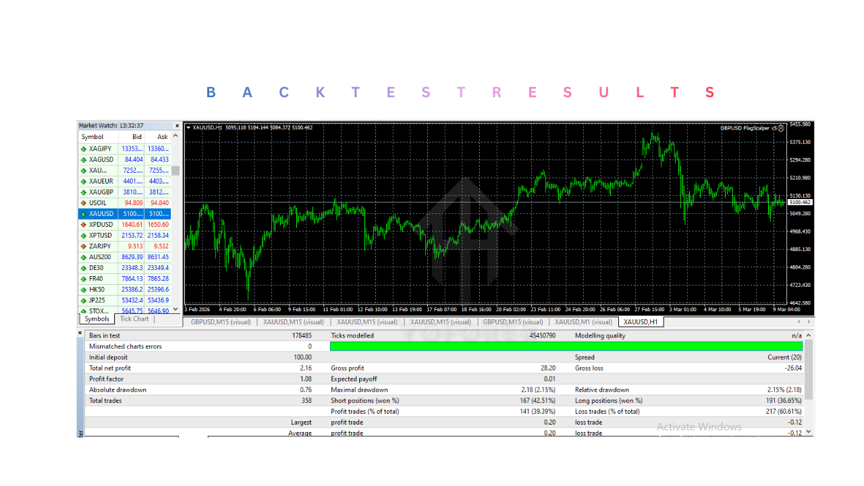Click the green Modelling quality bar
The image size is (864, 486).
click(570, 346)
